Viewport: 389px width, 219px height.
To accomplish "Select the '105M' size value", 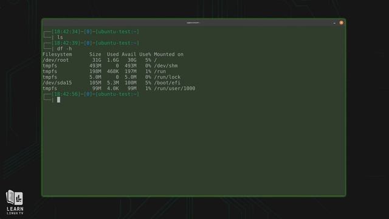I will (x=95, y=83).
